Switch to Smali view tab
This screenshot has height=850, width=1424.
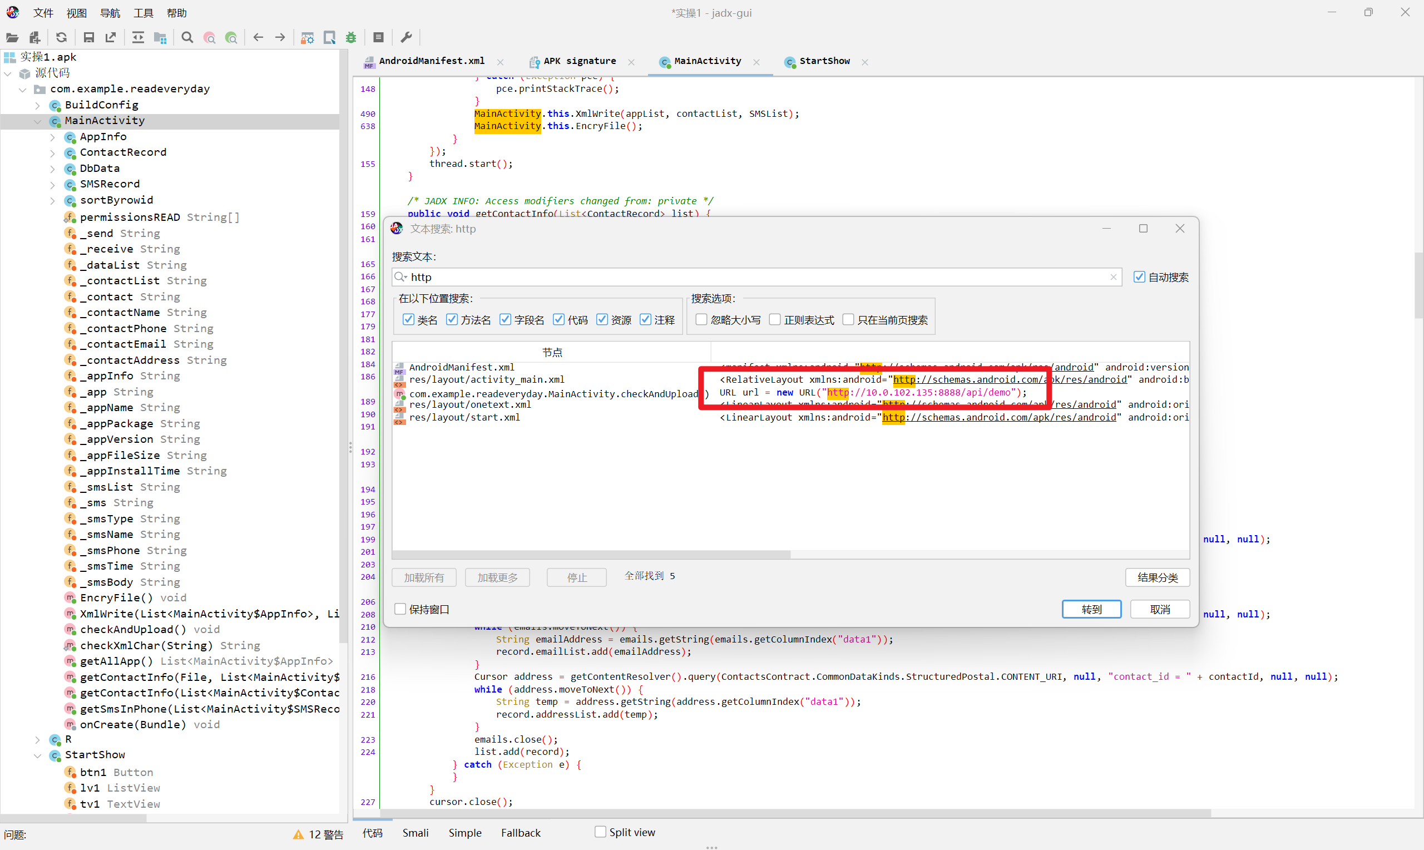(x=415, y=833)
